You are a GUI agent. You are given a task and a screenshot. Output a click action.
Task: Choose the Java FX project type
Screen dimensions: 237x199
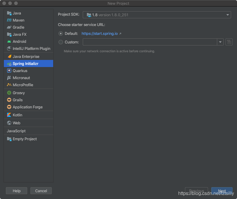(x=28, y=35)
